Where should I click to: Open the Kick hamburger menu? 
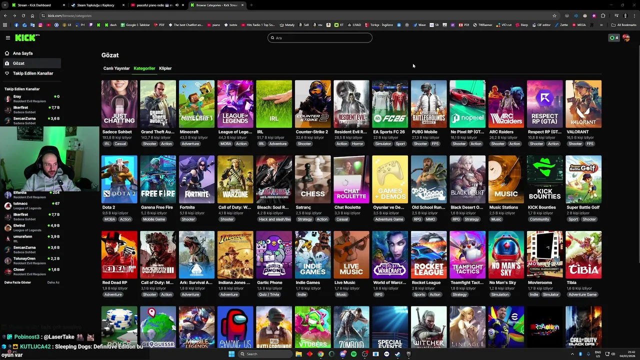click(x=8, y=37)
